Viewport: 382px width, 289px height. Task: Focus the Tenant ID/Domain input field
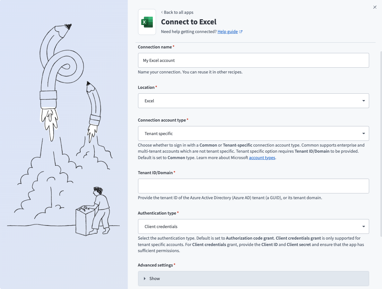click(x=253, y=186)
